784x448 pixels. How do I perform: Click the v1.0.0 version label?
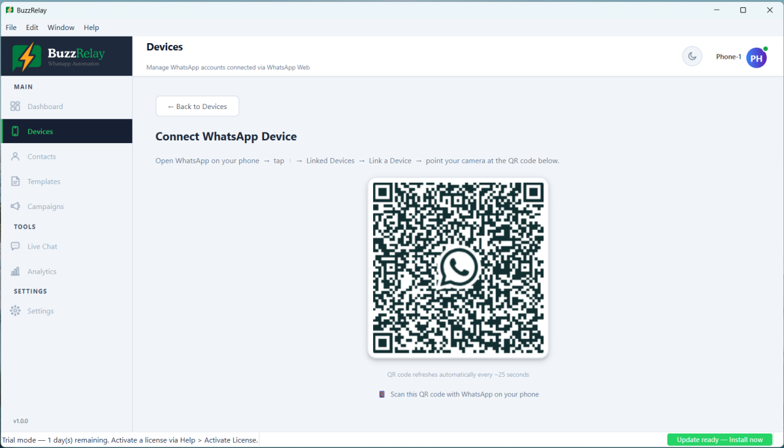tap(21, 421)
